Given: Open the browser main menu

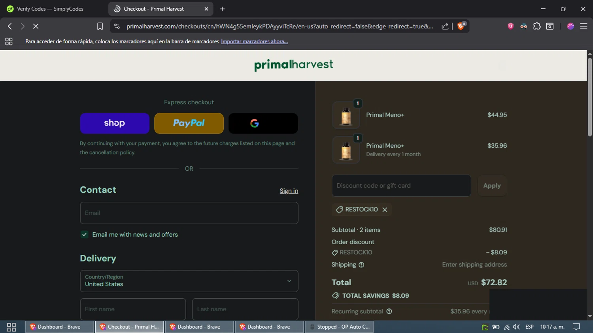Looking at the screenshot, I should [x=584, y=26].
